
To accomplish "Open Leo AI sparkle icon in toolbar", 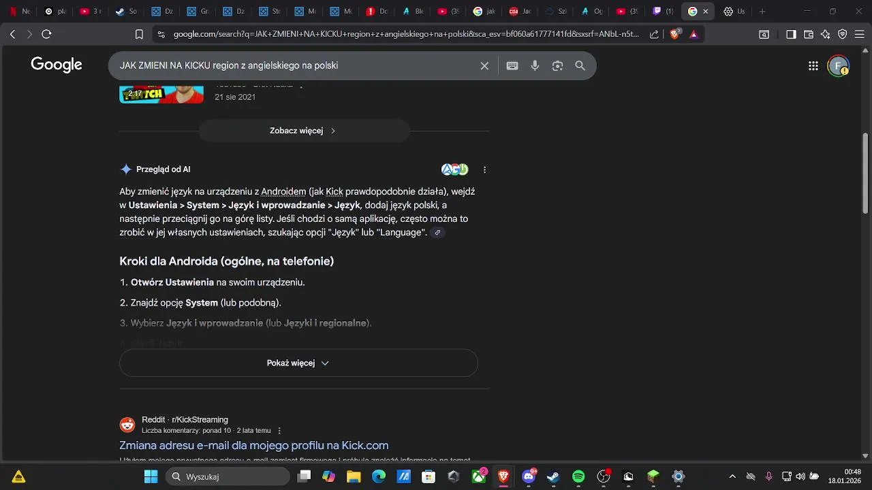I will 826,34.
